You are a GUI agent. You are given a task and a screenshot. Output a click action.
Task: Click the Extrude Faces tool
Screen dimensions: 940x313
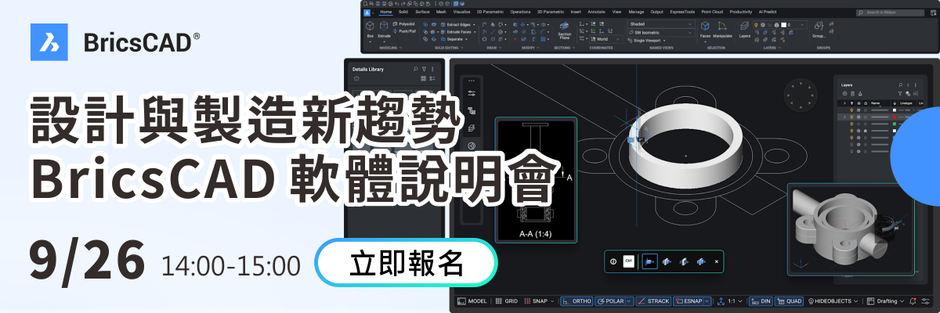[458, 32]
